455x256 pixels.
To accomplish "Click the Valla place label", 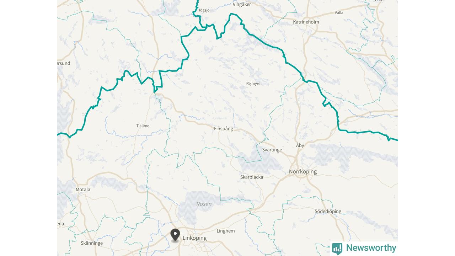I will coord(339,12).
